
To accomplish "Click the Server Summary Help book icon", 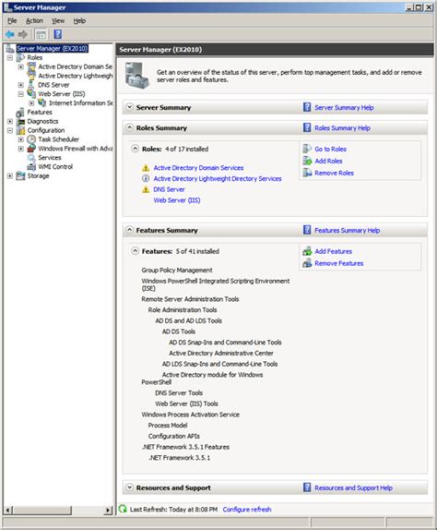I will (307, 107).
